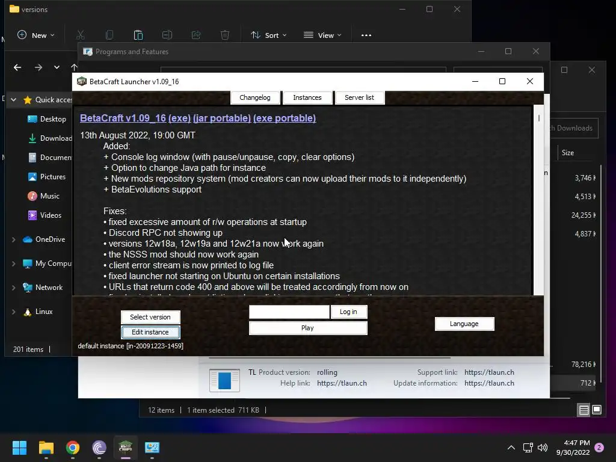The height and width of the screenshot is (462, 616).
Task: Focus the username input field
Action: coord(289,312)
